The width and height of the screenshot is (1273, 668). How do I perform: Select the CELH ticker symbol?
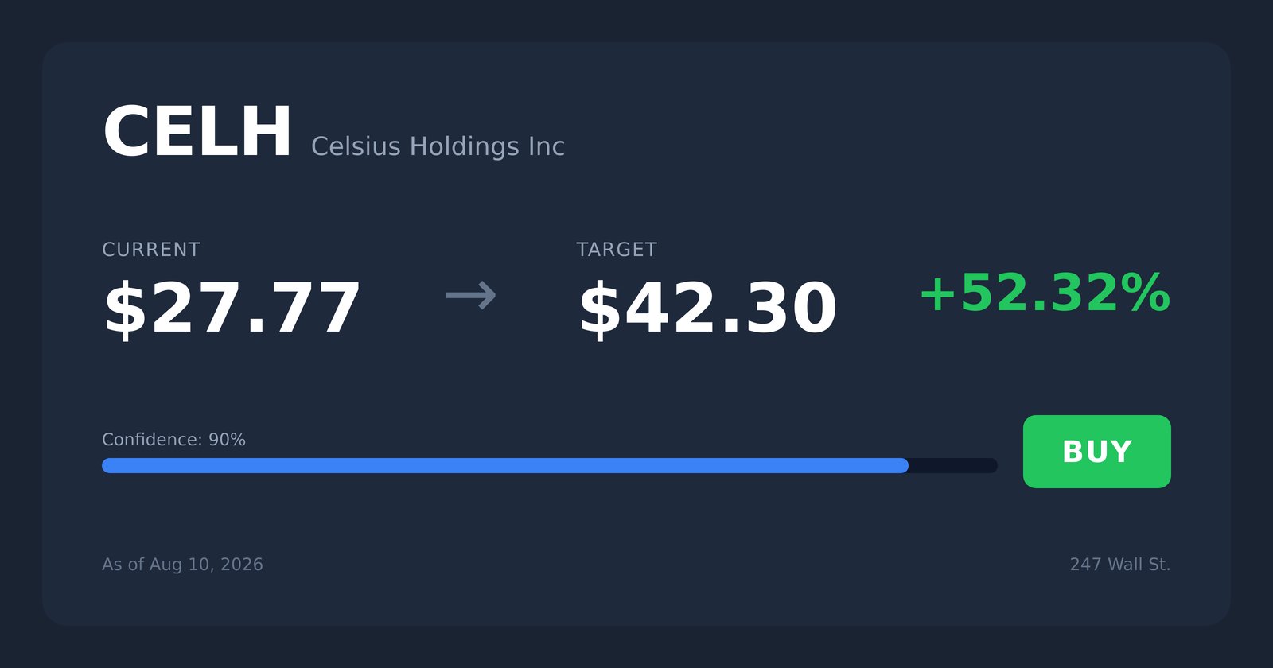tap(197, 132)
